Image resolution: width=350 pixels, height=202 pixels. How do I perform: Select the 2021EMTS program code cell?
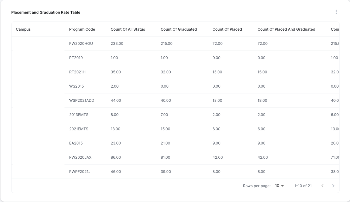tap(79, 129)
